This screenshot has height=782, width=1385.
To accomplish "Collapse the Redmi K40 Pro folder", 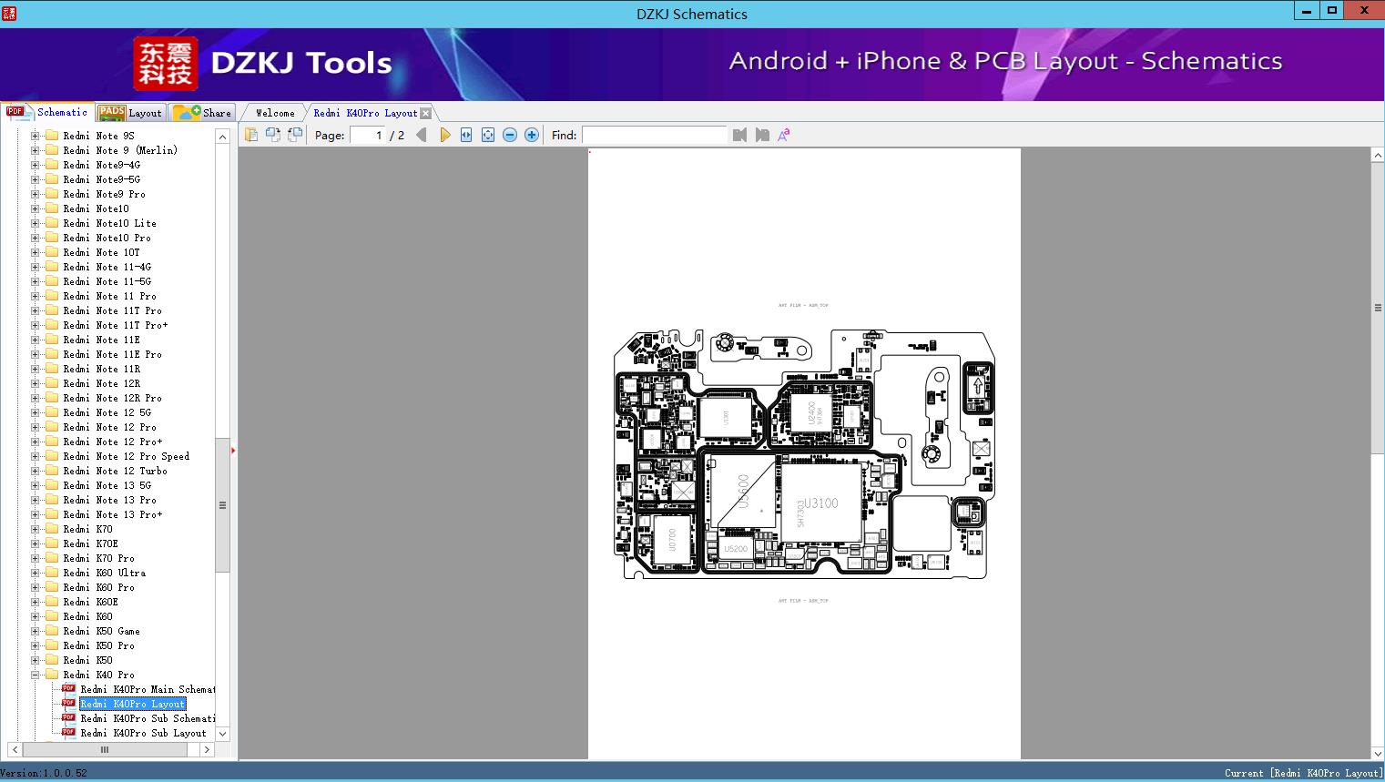I will click(35, 675).
